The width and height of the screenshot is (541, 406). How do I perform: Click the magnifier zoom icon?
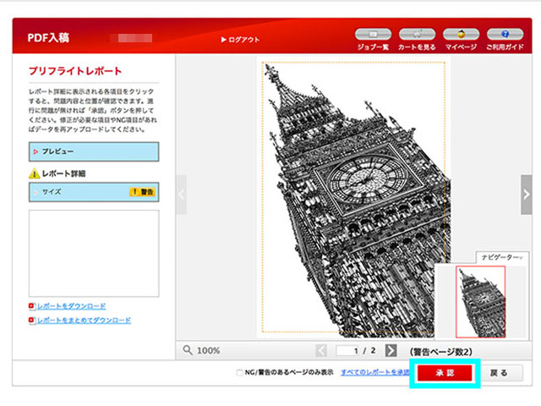coord(188,350)
